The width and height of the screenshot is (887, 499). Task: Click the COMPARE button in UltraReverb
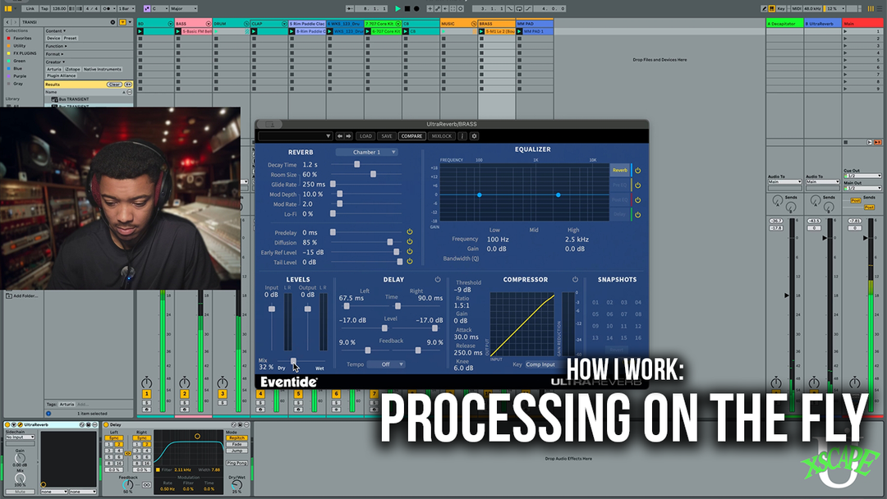(x=411, y=136)
